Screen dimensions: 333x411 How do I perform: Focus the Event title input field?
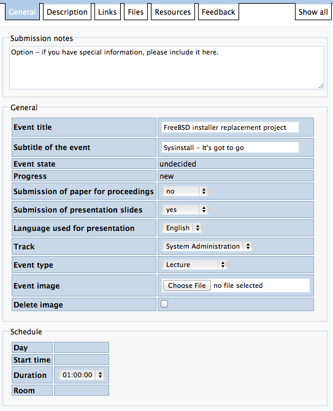click(230, 127)
